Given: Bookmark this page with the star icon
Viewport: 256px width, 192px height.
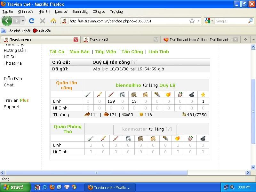Looking at the screenshot, I should (x=192, y=21).
